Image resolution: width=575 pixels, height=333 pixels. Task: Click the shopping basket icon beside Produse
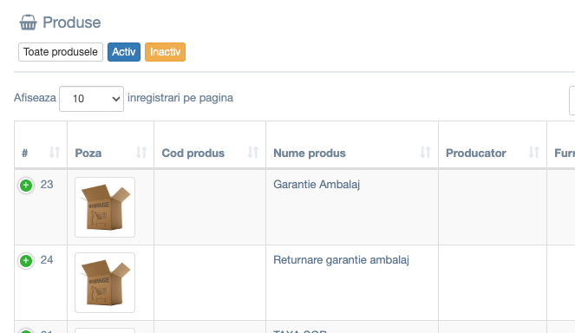[x=29, y=23]
